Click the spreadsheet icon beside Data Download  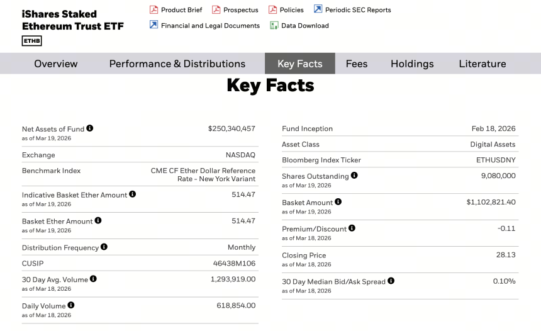(x=274, y=25)
